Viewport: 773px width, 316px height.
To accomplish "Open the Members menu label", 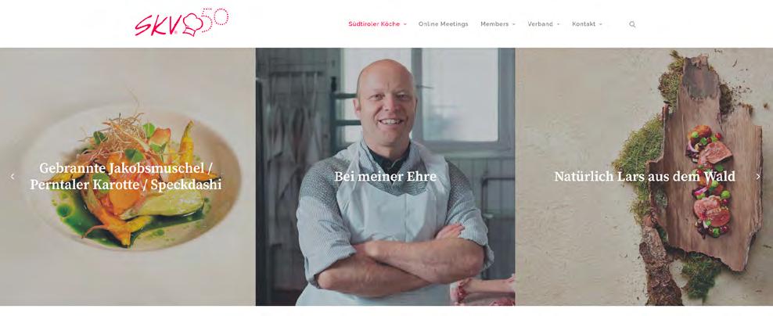I will [494, 24].
